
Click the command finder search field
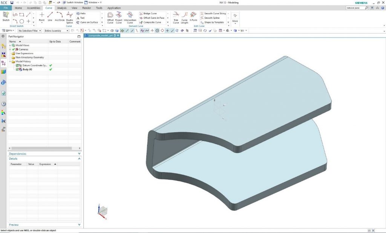355,8
